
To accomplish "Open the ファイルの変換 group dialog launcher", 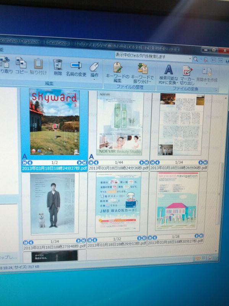I will [x=216, y=90].
